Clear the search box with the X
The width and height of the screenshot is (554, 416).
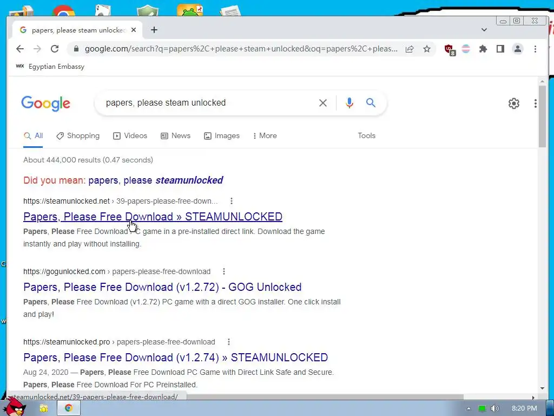pos(323,103)
